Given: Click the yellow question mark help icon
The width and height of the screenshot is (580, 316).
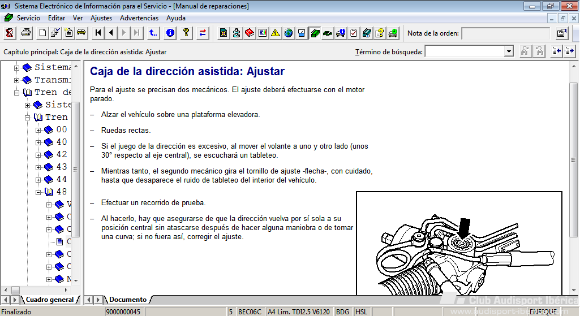Looking at the screenshot, I should pos(186,33).
